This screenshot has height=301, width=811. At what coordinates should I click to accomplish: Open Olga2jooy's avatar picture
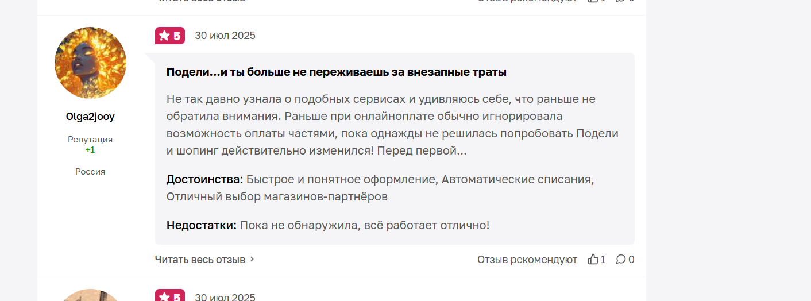(x=90, y=63)
